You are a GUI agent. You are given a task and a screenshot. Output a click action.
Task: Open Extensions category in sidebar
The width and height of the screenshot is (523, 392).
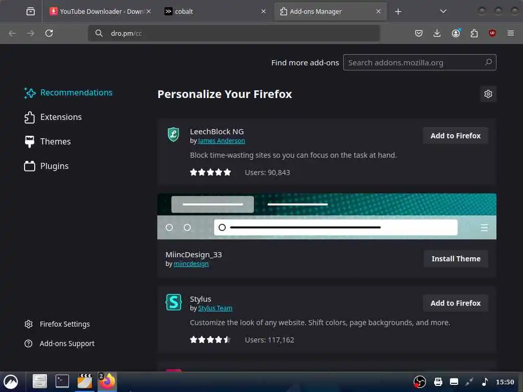pos(53,117)
